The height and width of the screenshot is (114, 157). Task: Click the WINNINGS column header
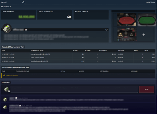coord(134,71)
